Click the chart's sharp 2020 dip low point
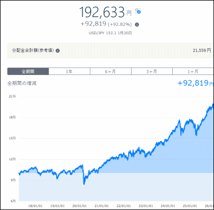214x210 pixels. click(x=84, y=184)
